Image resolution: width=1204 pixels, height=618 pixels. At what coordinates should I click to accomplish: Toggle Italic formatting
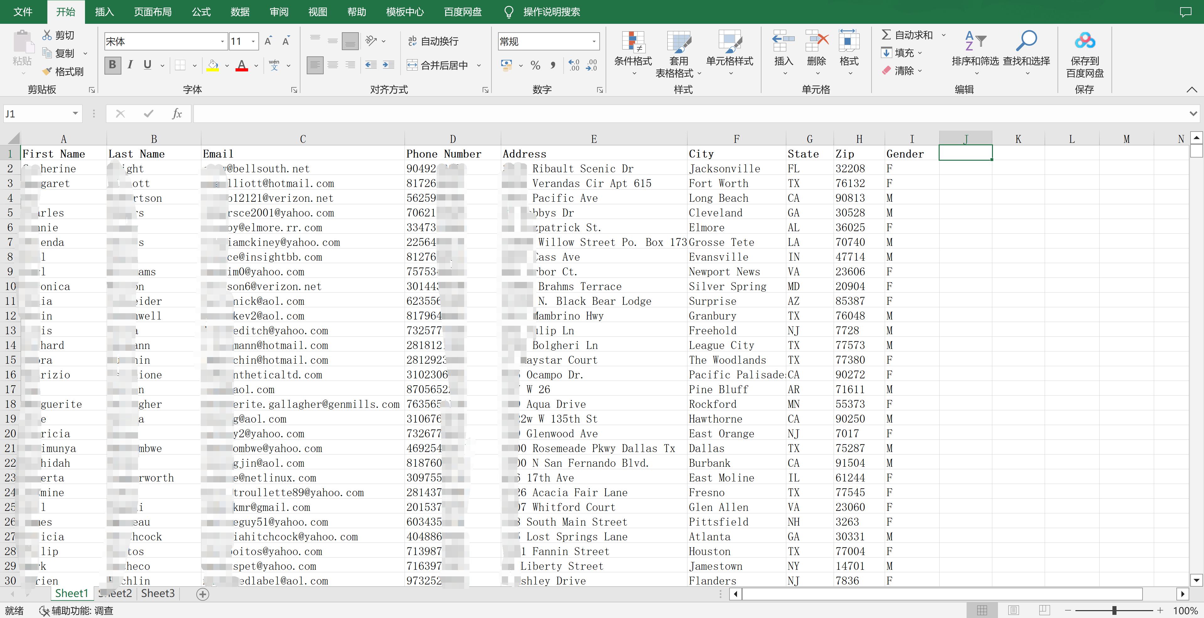coord(130,65)
